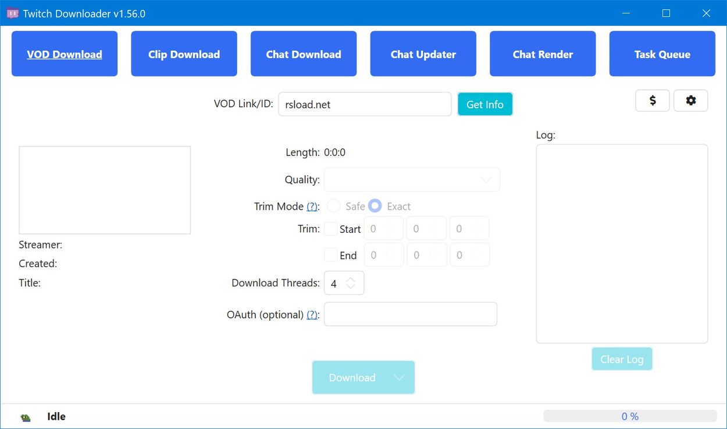
Task: Click the dollar sign donation icon
Action: pyautogui.click(x=652, y=100)
